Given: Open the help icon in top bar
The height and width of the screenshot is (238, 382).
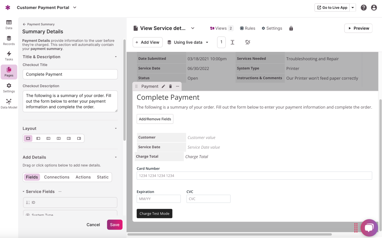Looking at the screenshot, I should [364, 7].
